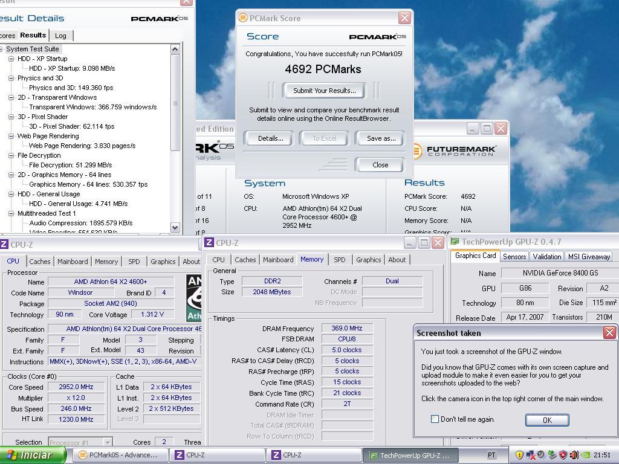Collapse the Multithreaded Test 1 node

pyautogui.click(x=11, y=213)
